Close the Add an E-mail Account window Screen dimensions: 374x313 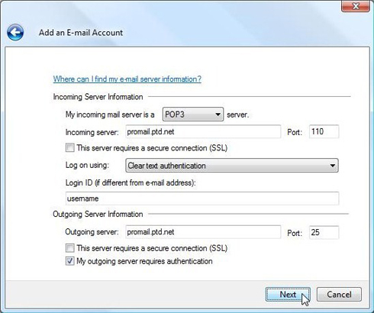coord(356,6)
